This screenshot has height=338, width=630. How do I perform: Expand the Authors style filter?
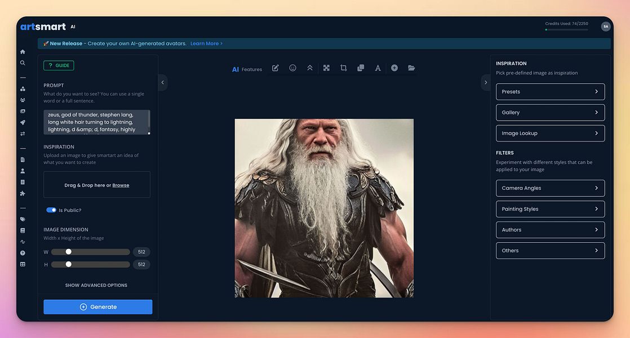coord(550,230)
